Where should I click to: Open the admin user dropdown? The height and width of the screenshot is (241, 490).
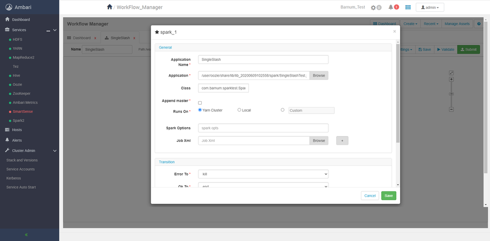click(x=430, y=7)
